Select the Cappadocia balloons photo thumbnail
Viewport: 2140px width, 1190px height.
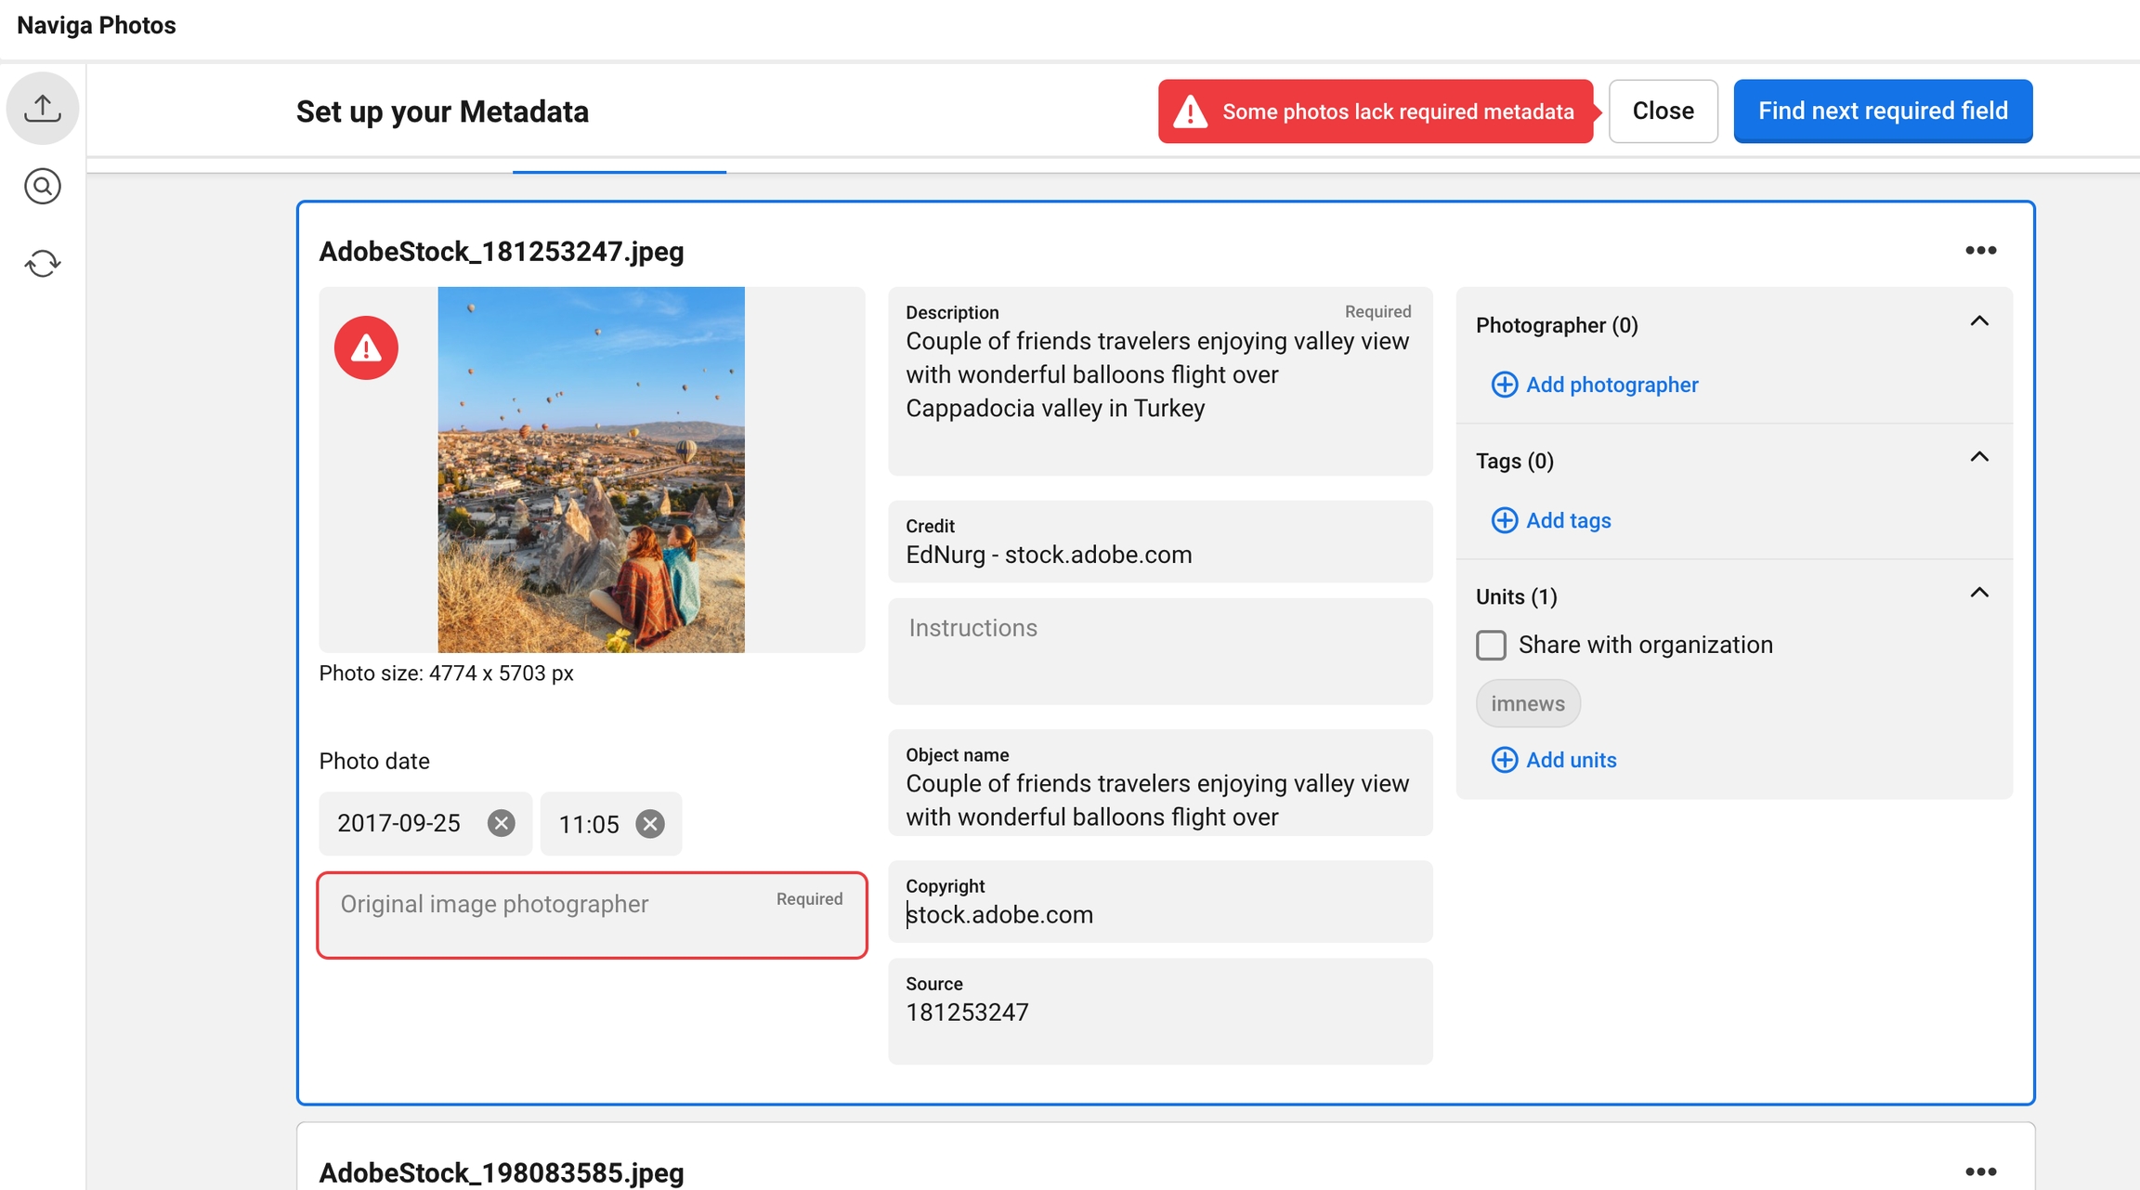click(591, 469)
